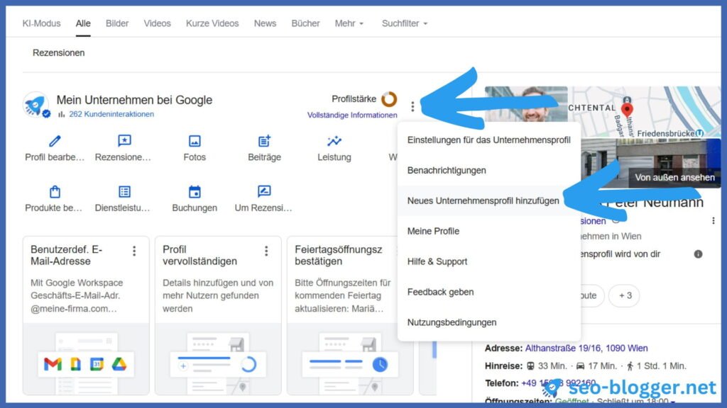Open Rezensionen star speech-bubble icon

(x=124, y=141)
